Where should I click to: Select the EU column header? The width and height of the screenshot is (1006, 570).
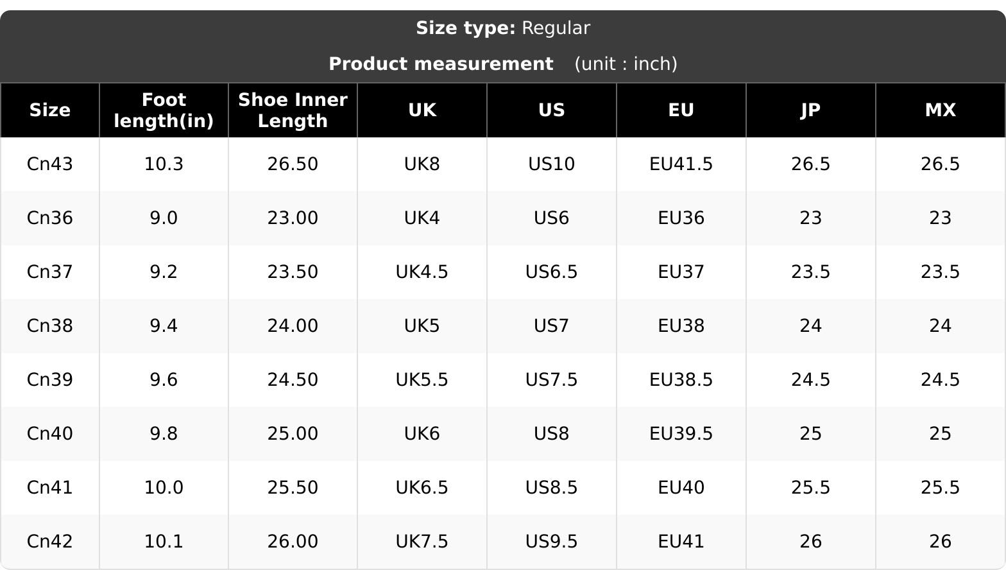(681, 110)
